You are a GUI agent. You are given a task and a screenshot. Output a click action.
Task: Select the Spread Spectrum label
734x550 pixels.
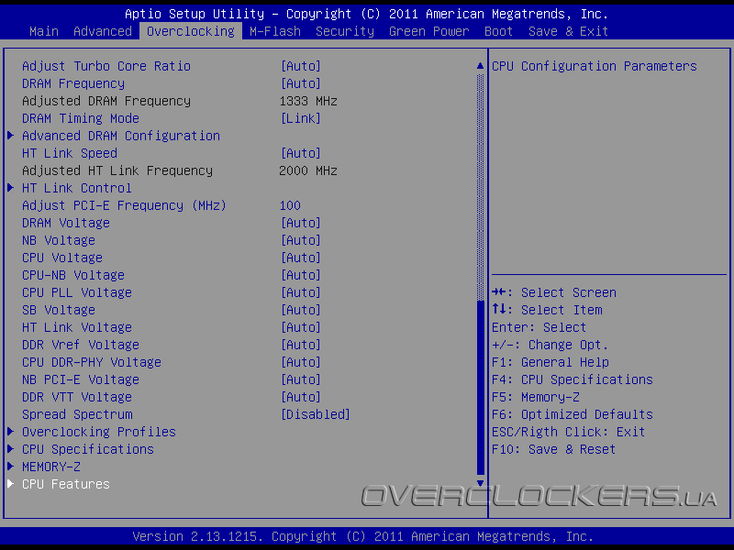point(77,414)
